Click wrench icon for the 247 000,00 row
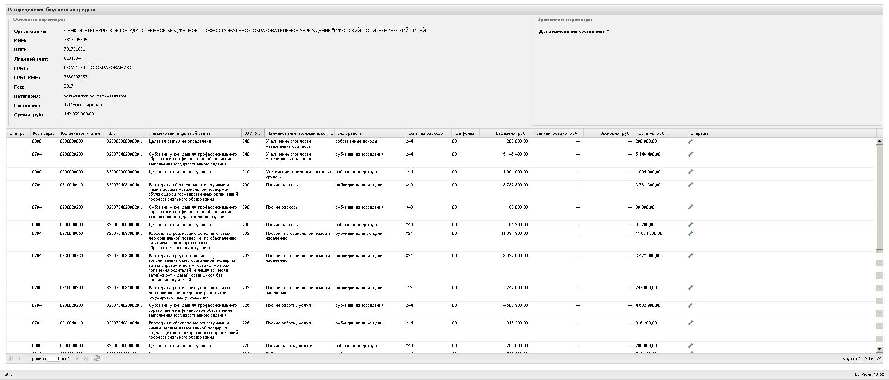The width and height of the screenshot is (889, 380). click(x=690, y=288)
